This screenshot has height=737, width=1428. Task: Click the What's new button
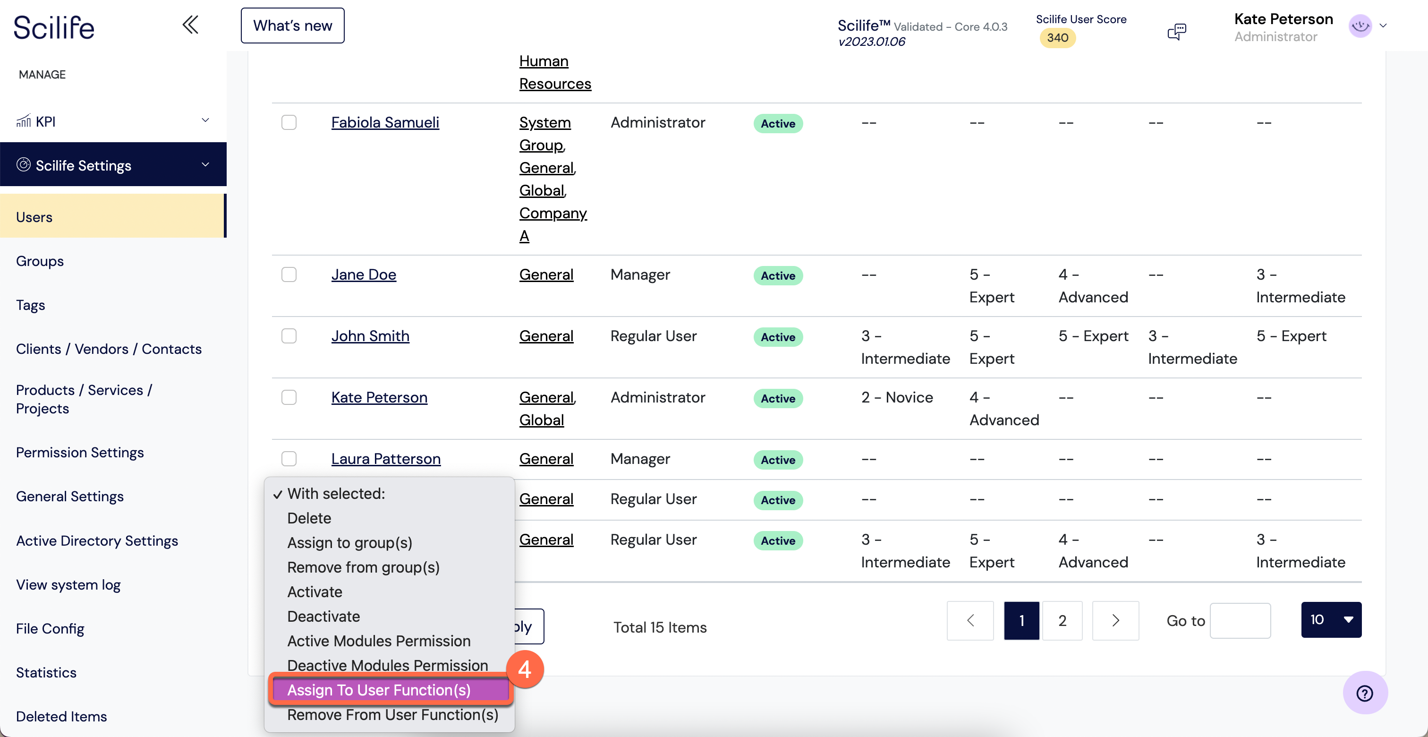[292, 26]
